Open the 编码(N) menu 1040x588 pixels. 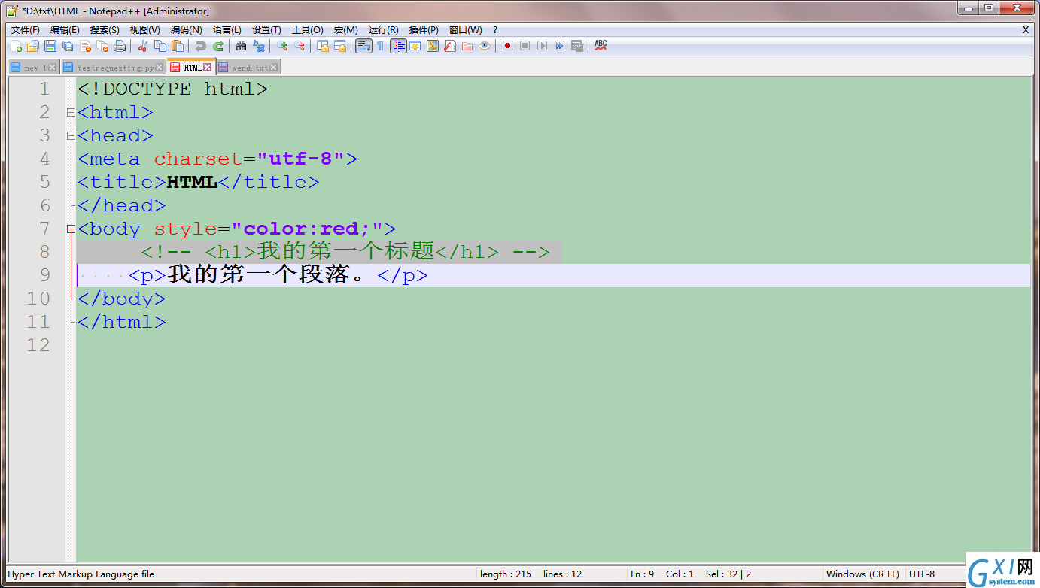(x=186, y=30)
